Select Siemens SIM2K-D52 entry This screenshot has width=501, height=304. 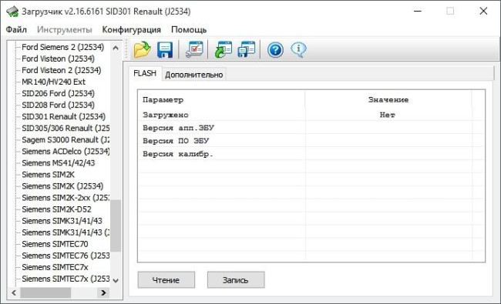click(x=56, y=209)
